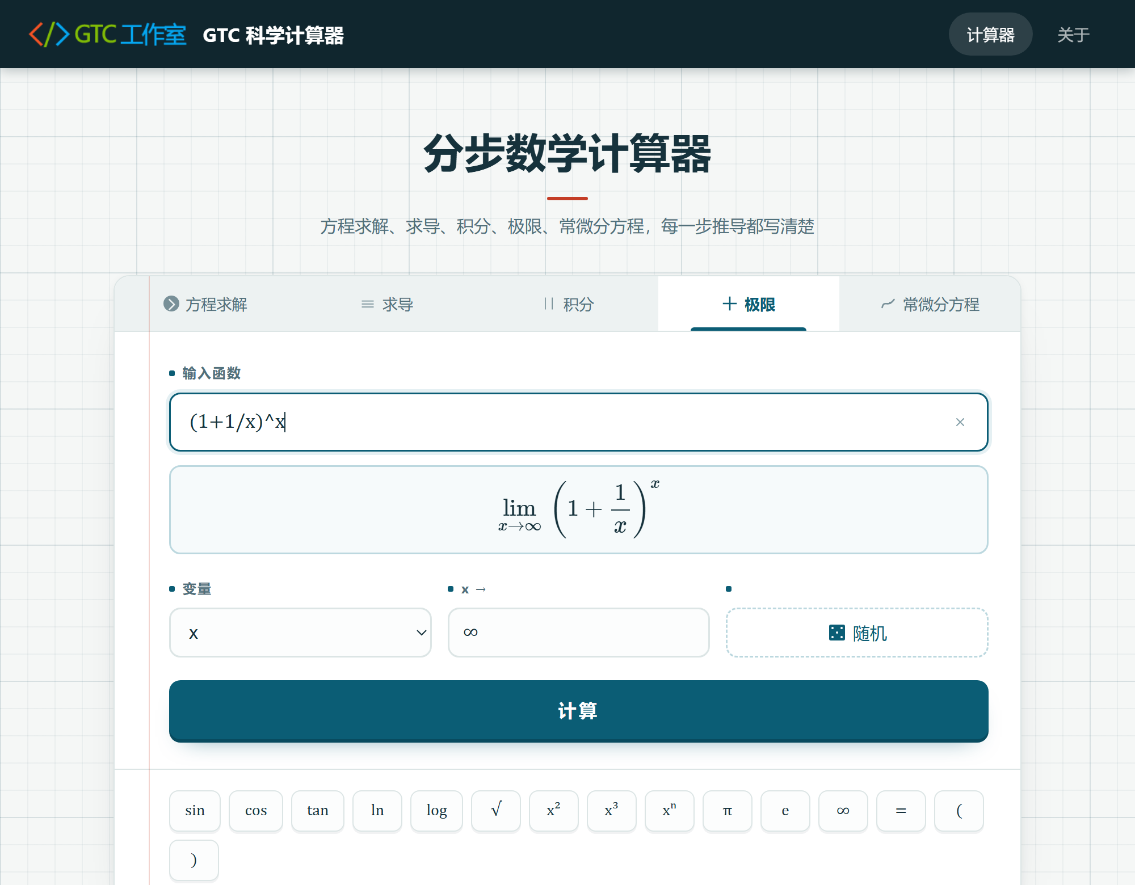Click the GTC 工作室 logo
Screen dimensions: 1135x885
click(107, 35)
